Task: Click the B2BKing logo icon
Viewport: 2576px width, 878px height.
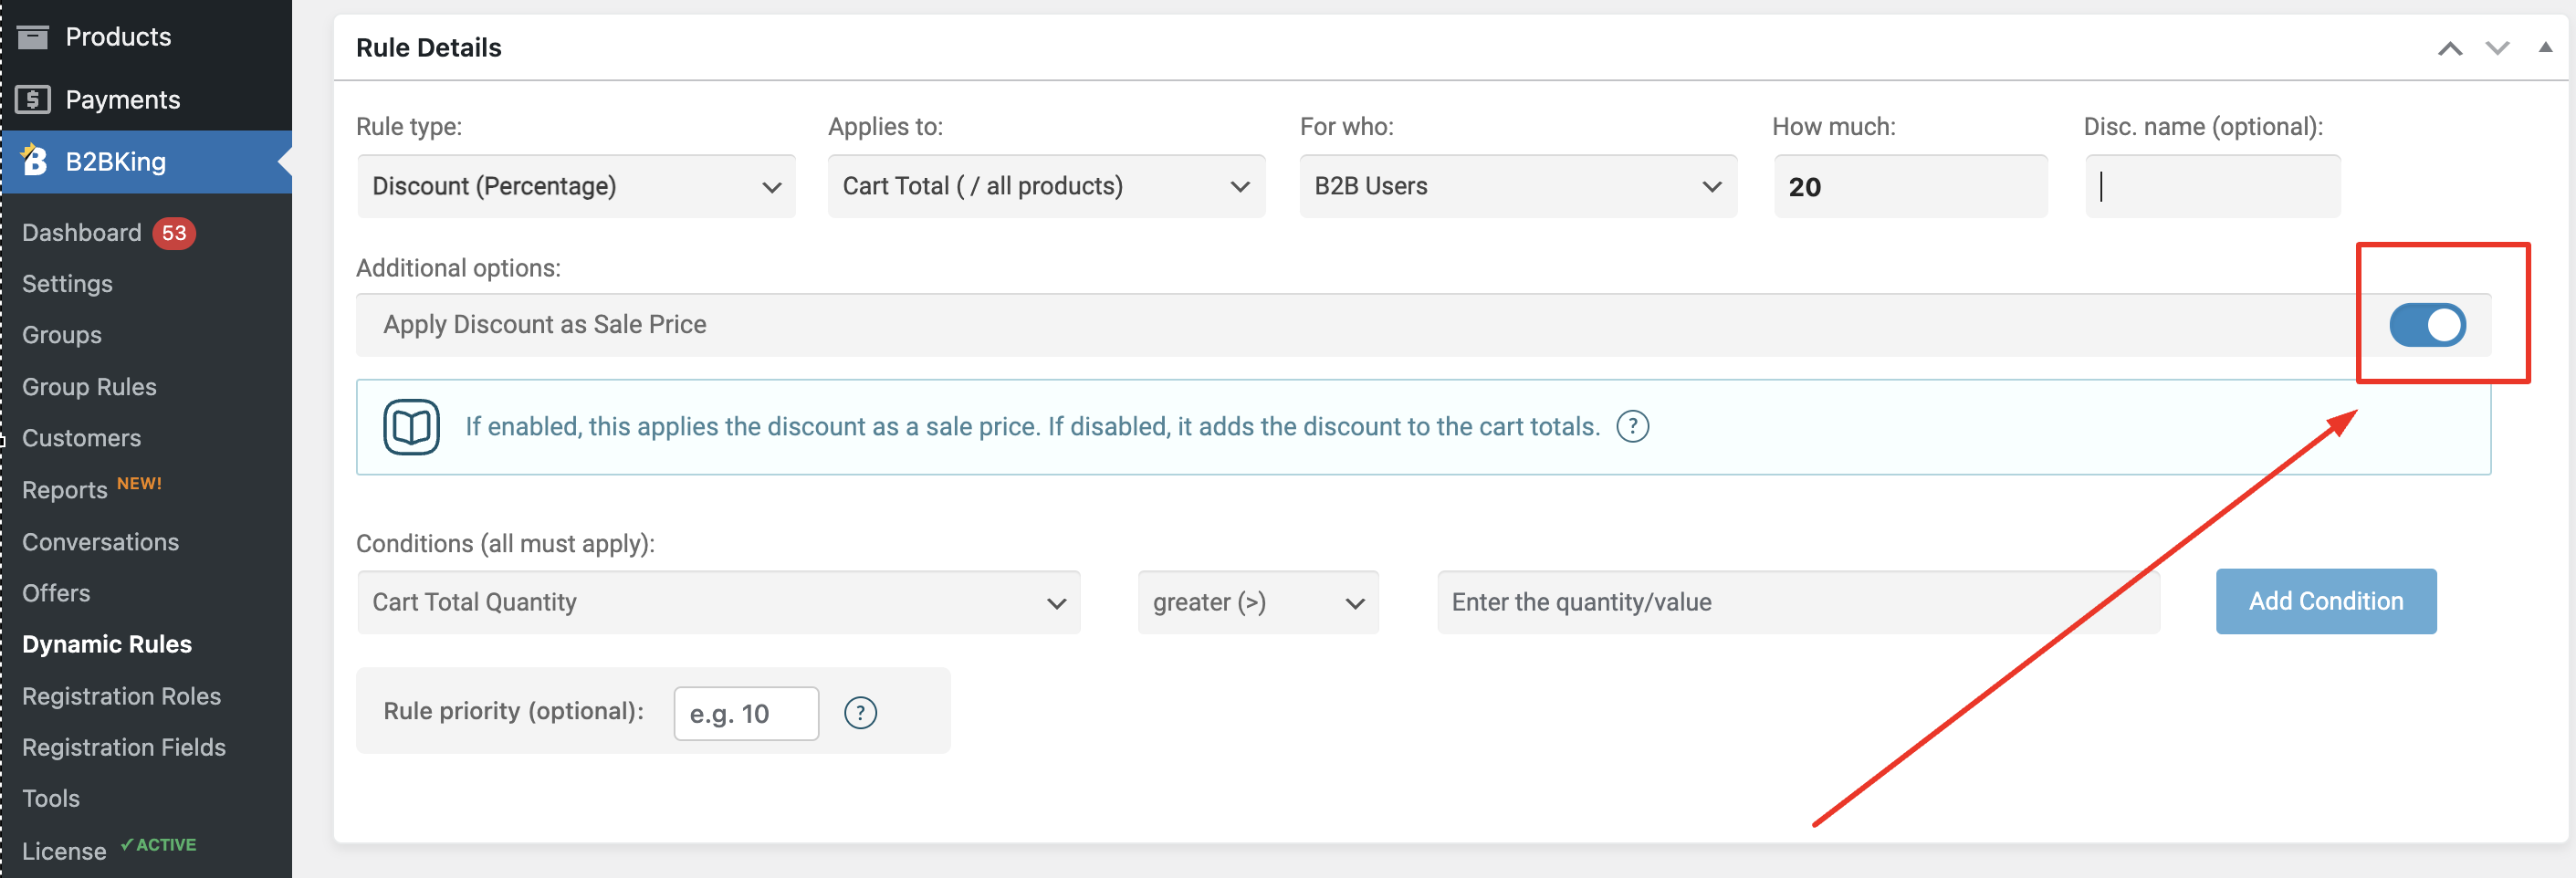Action: coord(34,160)
